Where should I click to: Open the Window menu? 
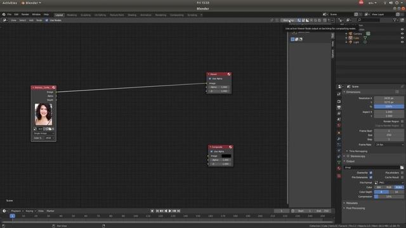(36, 15)
